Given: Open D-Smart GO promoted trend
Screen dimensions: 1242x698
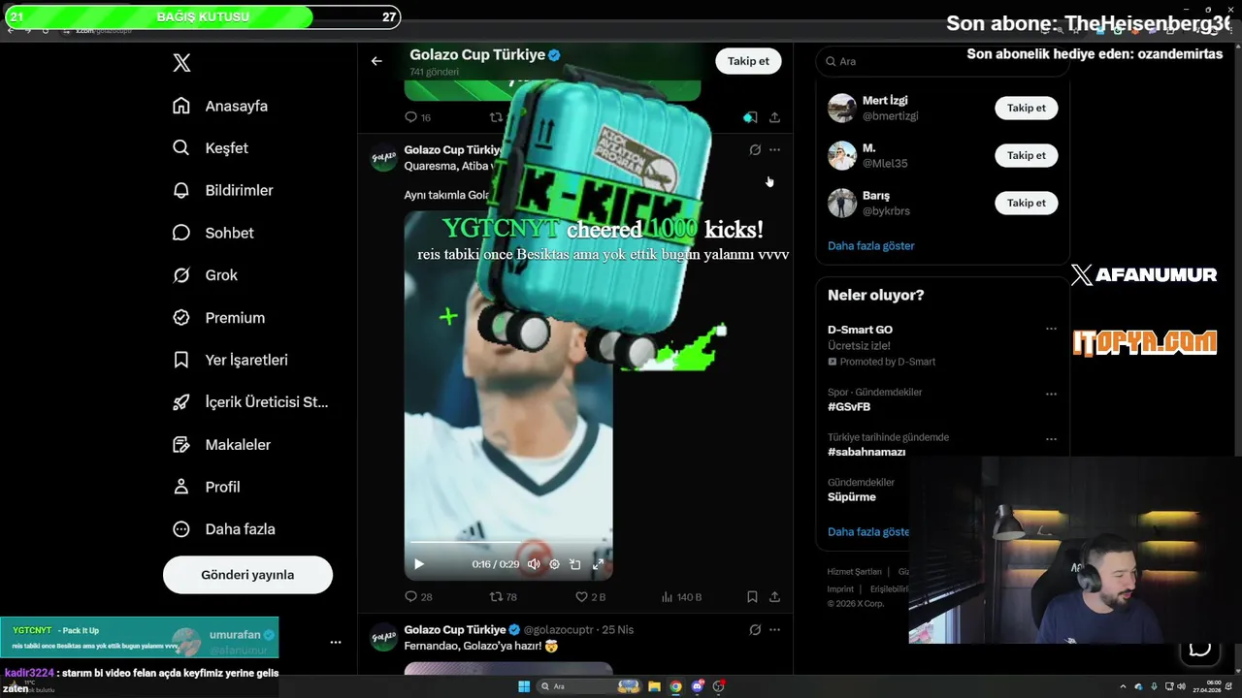Looking at the screenshot, I should [860, 330].
